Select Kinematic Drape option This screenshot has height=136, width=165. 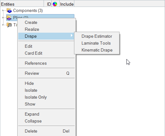click(97, 50)
